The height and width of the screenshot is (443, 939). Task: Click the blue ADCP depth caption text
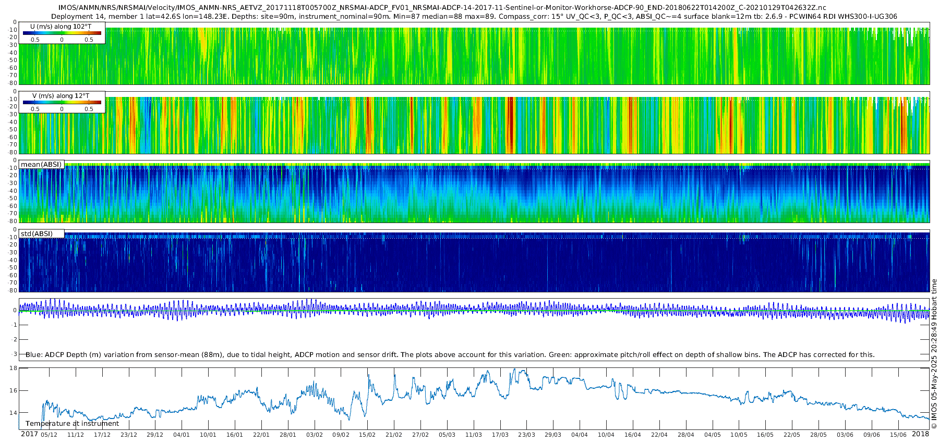coord(450,355)
